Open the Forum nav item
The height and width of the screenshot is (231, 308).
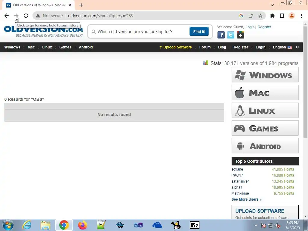click(205, 47)
